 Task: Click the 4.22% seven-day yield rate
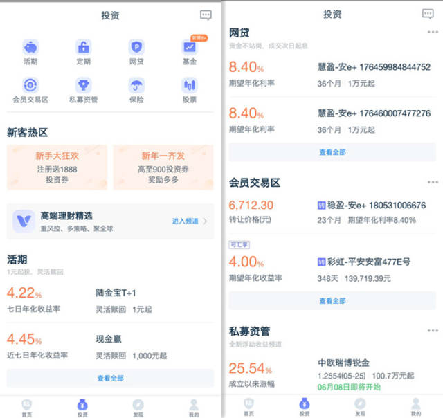tap(24, 293)
